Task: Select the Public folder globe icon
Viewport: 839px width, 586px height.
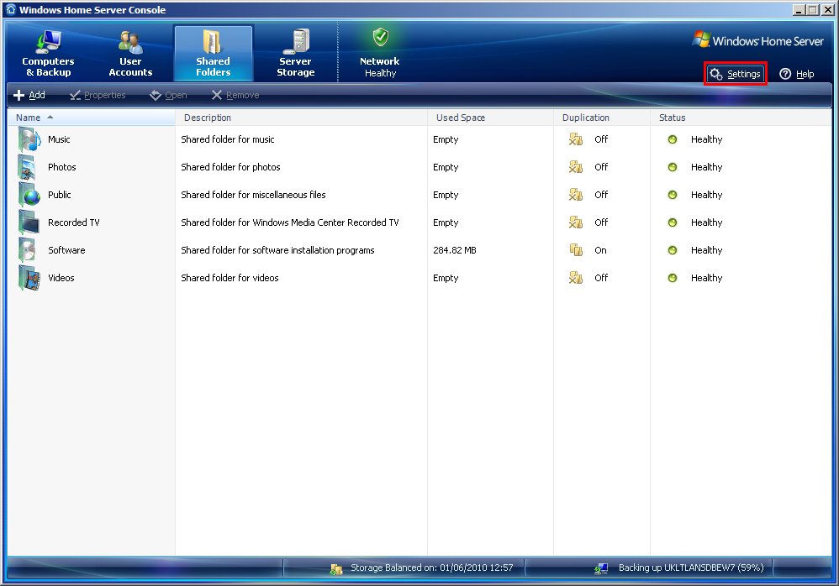Action: click(29, 196)
